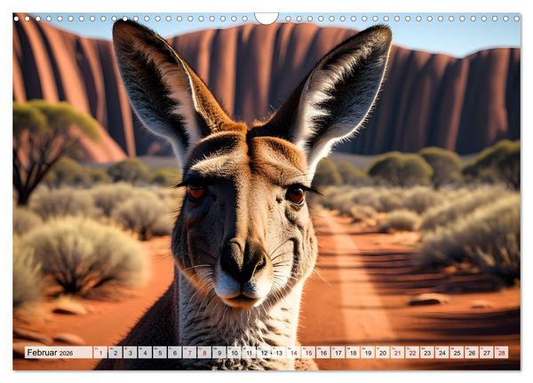Choose day 23 in the calendar strip
Viewport: 533px width, 383px height.
point(427,353)
